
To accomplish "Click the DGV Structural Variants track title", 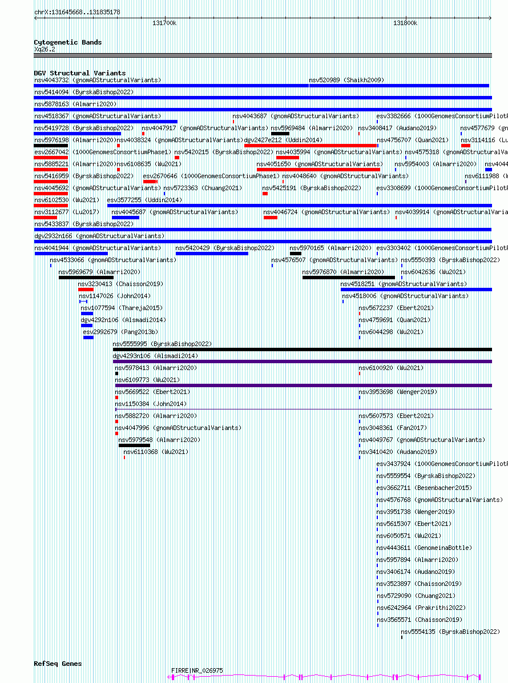I will pos(80,73).
